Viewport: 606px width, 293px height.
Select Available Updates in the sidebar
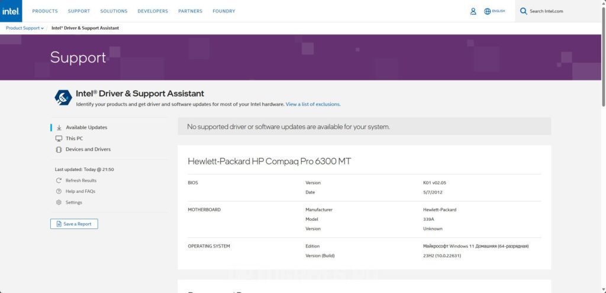coord(86,127)
